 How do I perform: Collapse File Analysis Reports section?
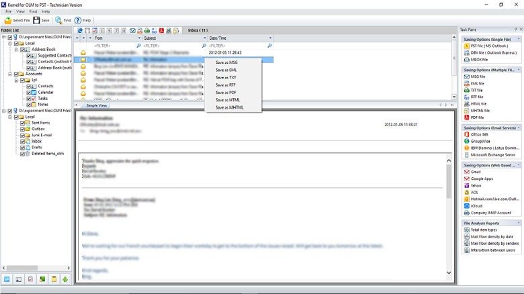point(519,223)
